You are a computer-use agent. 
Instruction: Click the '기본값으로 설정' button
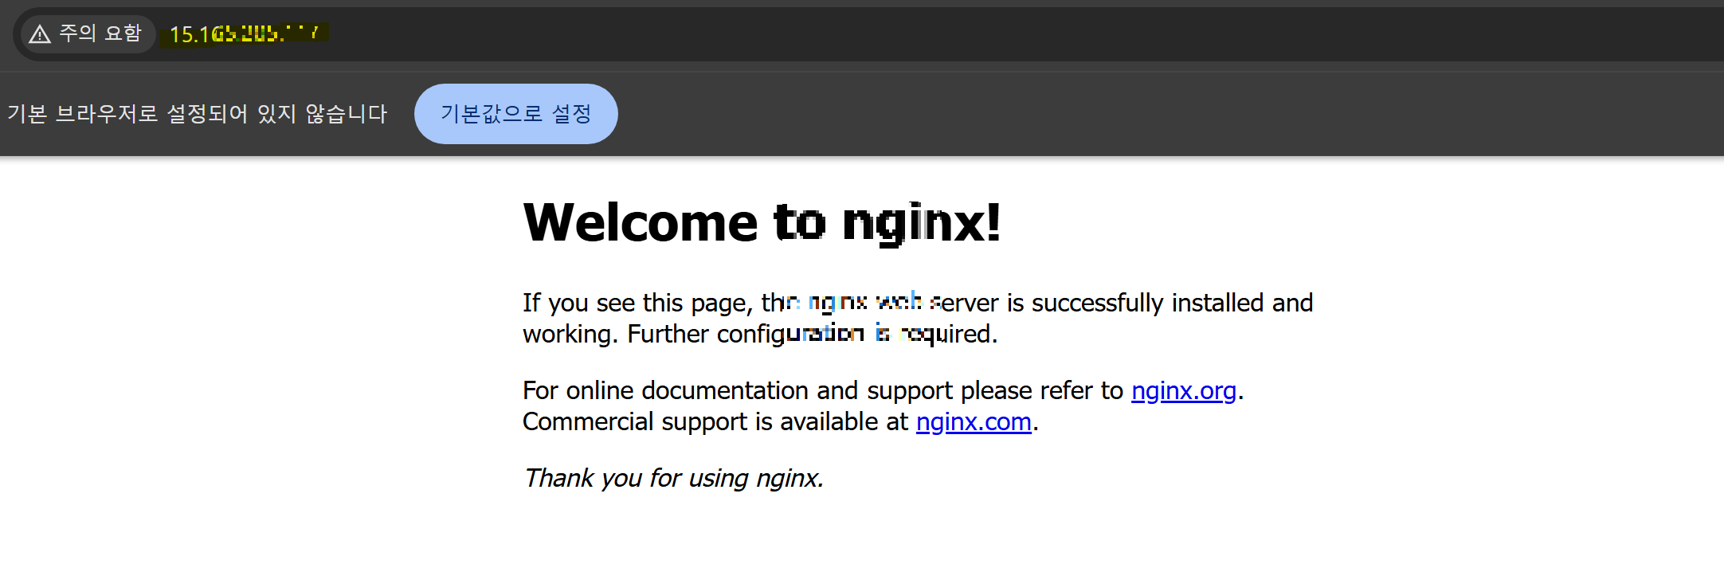pos(515,114)
